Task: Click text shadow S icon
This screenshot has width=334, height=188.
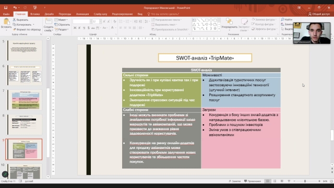Action: point(88,28)
